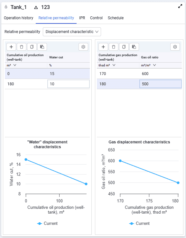
Task: Add a row to the water cut table
Action: click(11, 47)
